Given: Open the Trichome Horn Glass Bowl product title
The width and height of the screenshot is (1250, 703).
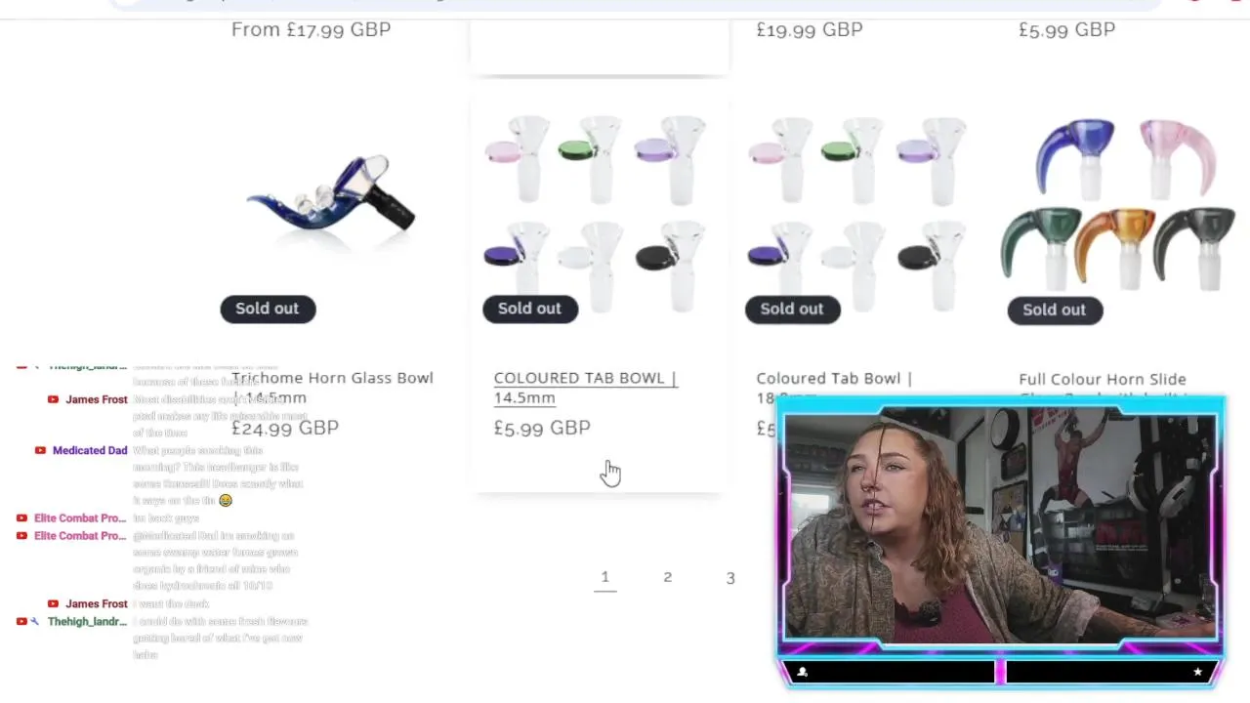Looking at the screenshot, I should 332,388.
